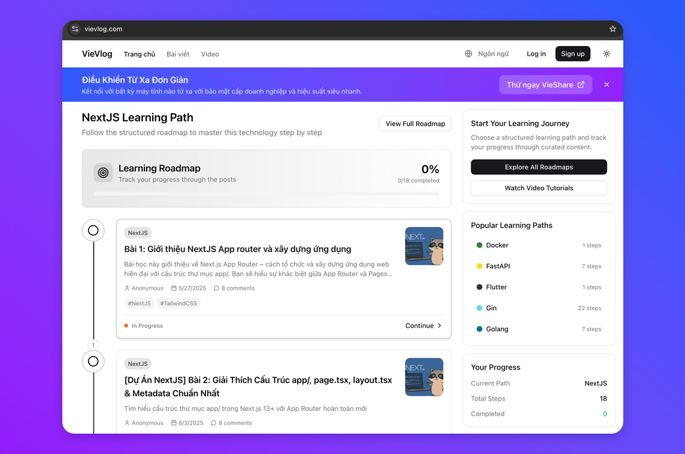The image size is (685, 454).
Task: Click the calendar icon next to 5/27/2025
Action: click(x=174, y=288)
